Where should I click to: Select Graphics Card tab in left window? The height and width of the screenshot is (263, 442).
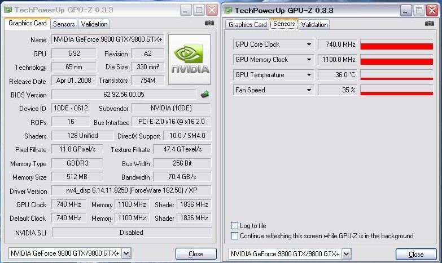point(27,23)
